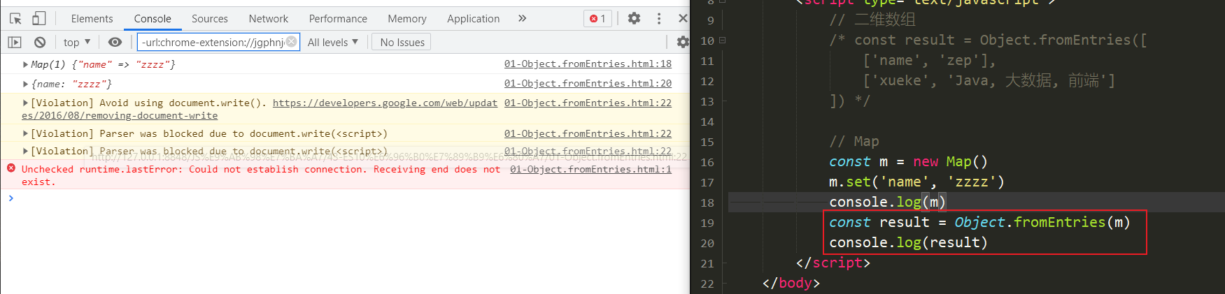Open the developers.google.com document.write link
1225x294 pixels.
pos(385,103)
